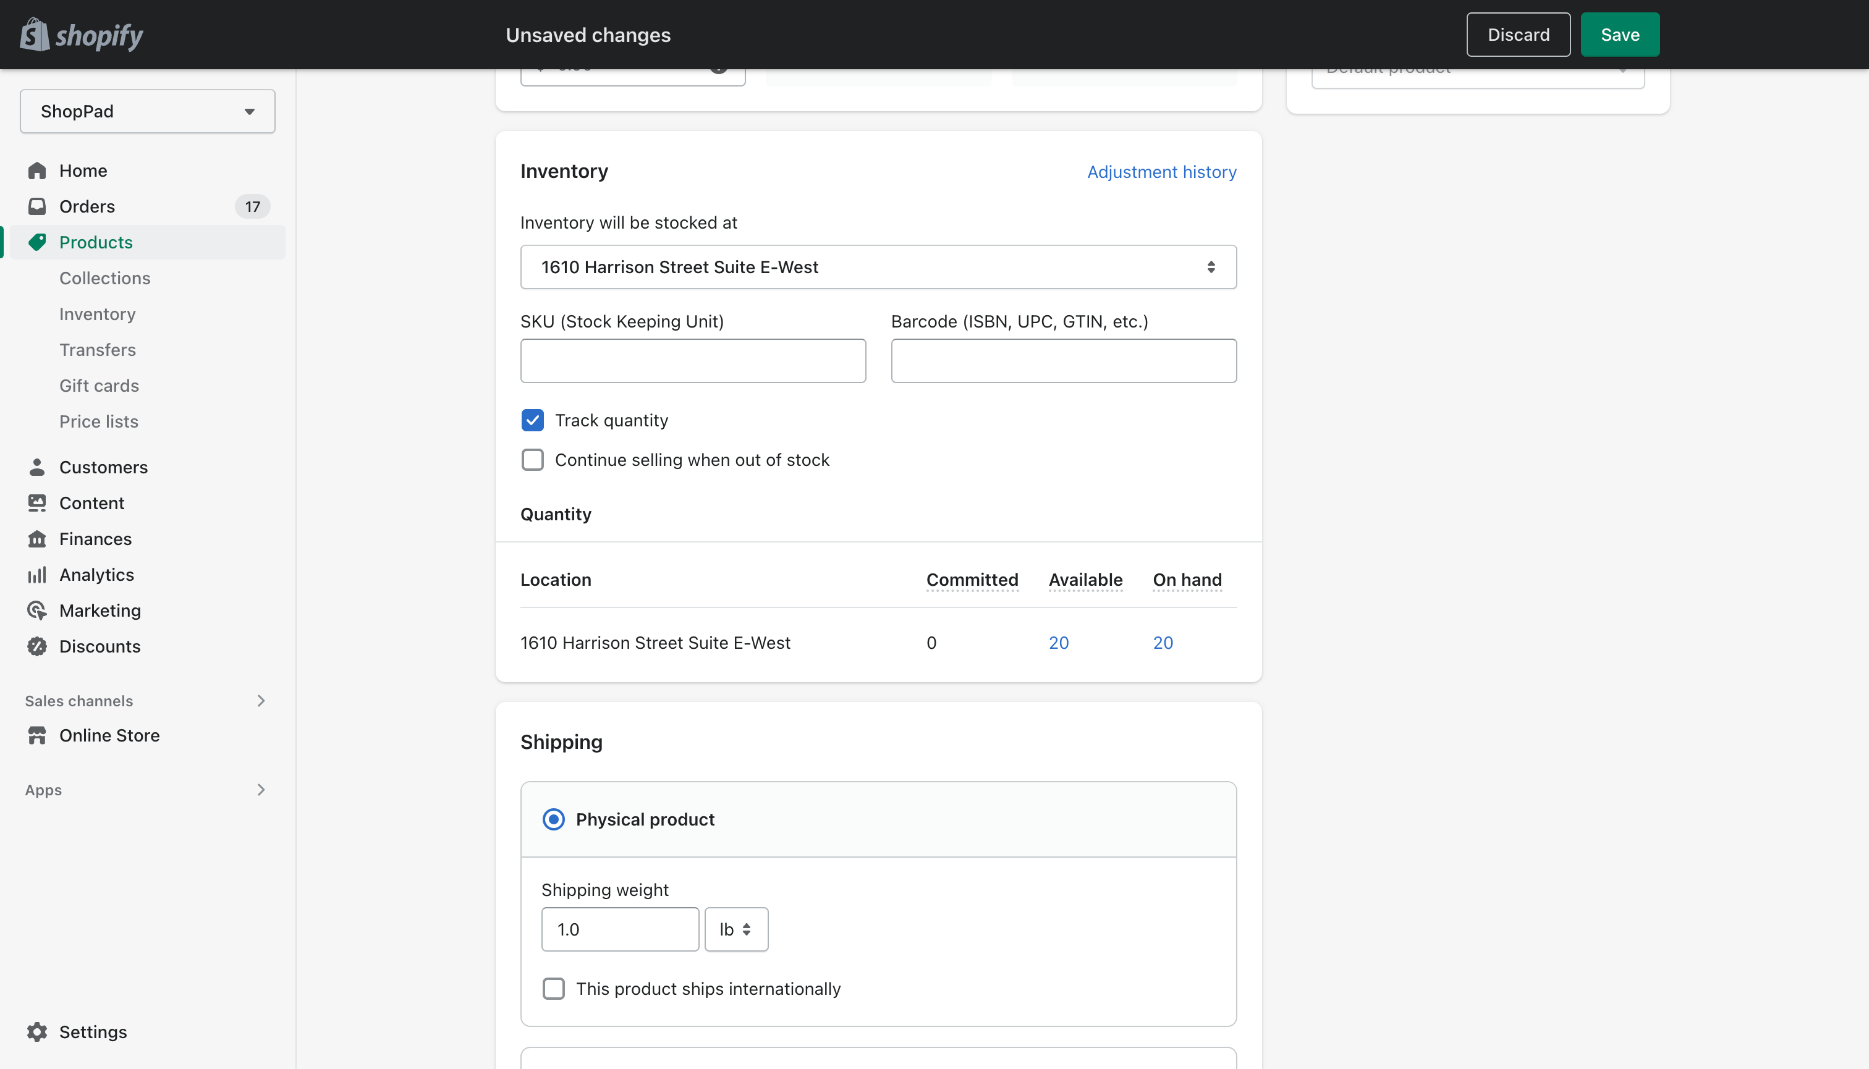Open the stocked-at location dropdown
Image resolution: width=1869 pixels, height=1069 pixels.
pyautogui.click(x=878, y=267)
